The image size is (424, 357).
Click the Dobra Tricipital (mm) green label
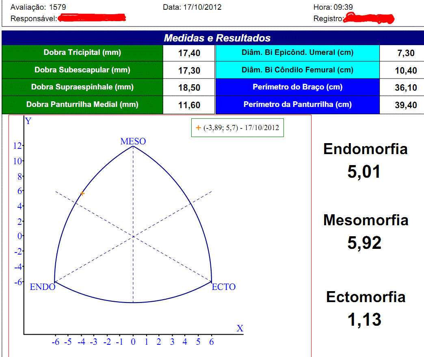click(x=82, y=52)
